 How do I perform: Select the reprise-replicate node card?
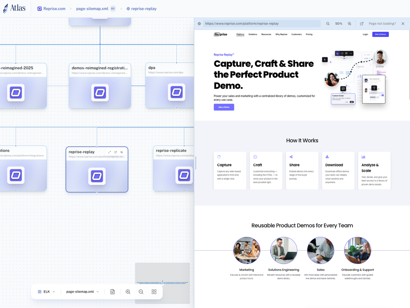174,168
